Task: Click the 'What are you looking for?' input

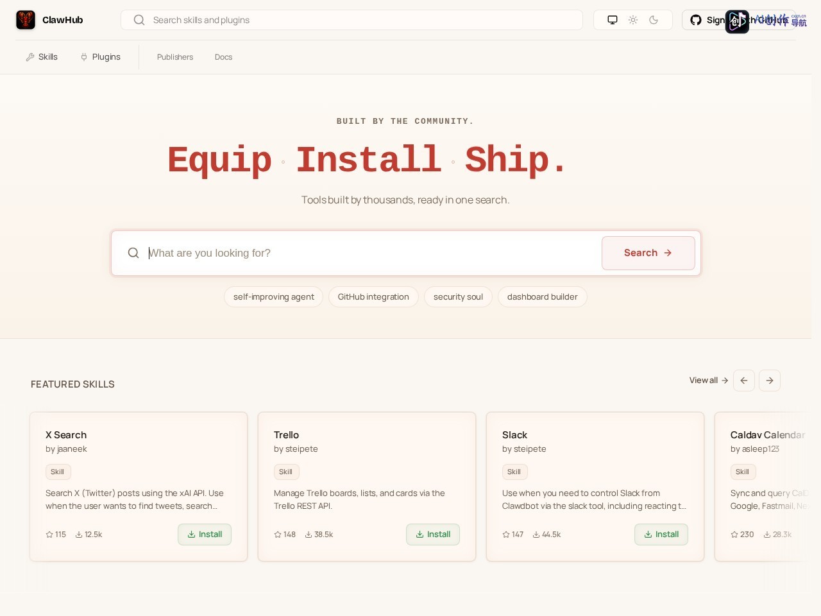Action: 372,253
